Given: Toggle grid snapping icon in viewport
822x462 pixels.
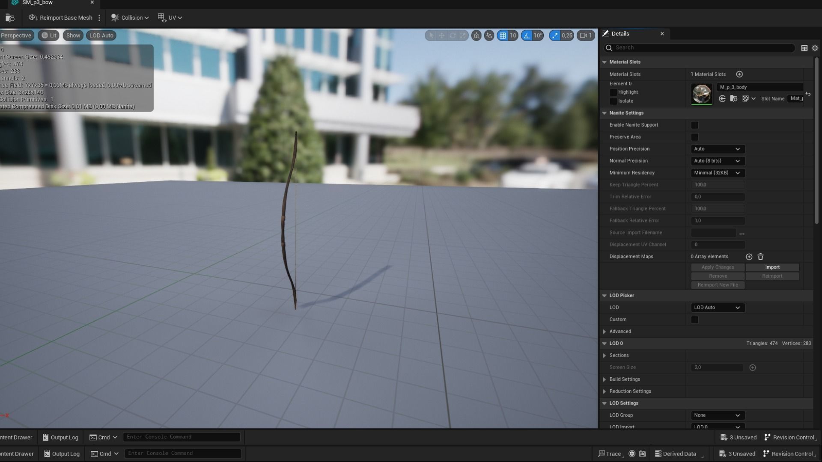Looking at the screenshot, I should 503,36.
